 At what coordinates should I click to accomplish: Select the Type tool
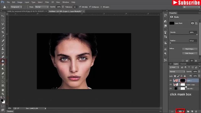3,78
